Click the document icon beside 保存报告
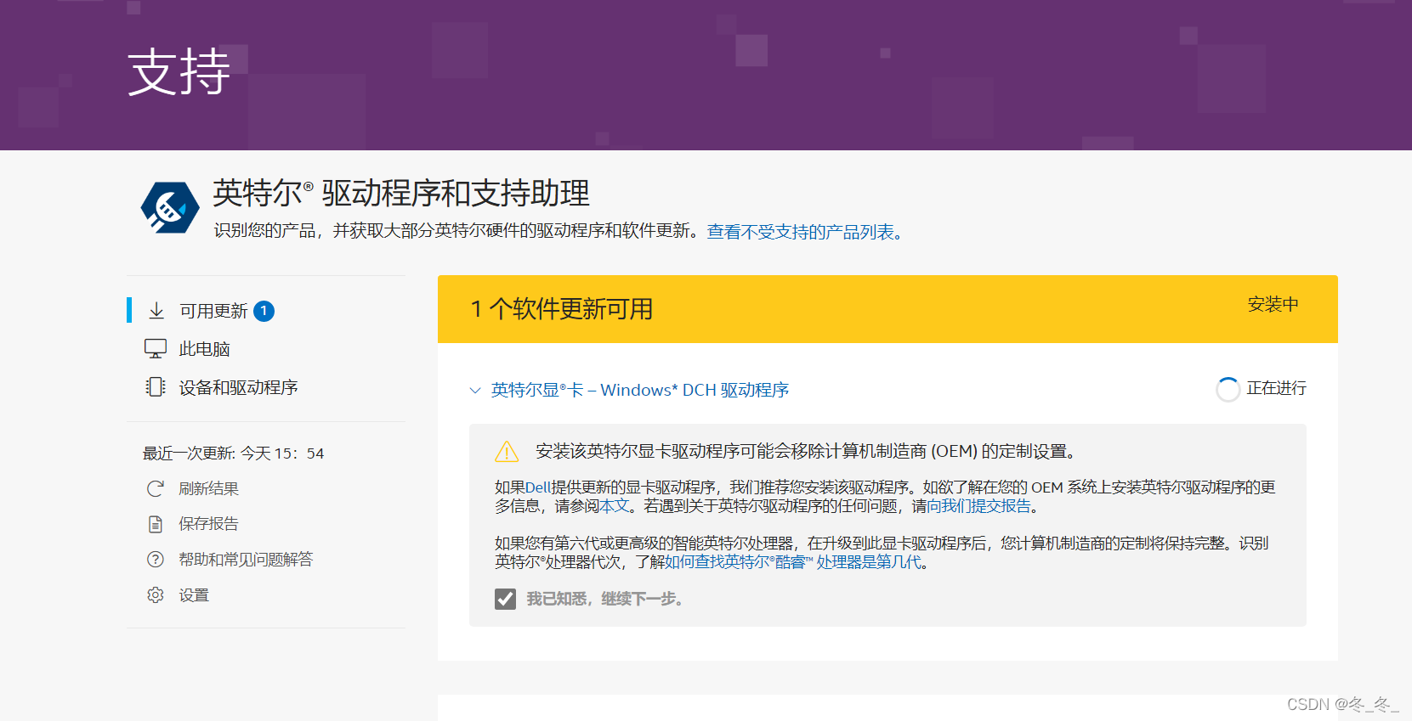This screenshot has width=1412, height=721. pyautogui.click(x=156, y=524)
